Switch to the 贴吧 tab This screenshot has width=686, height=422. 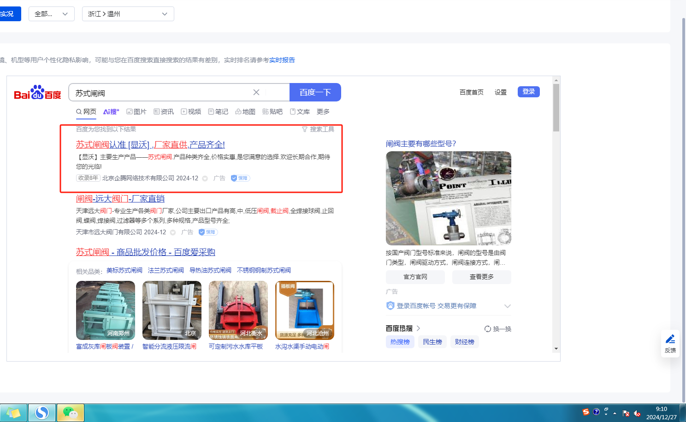point(272,112)
